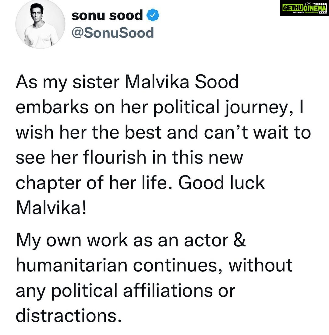Click the word 'Malvika!' ending first paragraph

tap(51, 208)
